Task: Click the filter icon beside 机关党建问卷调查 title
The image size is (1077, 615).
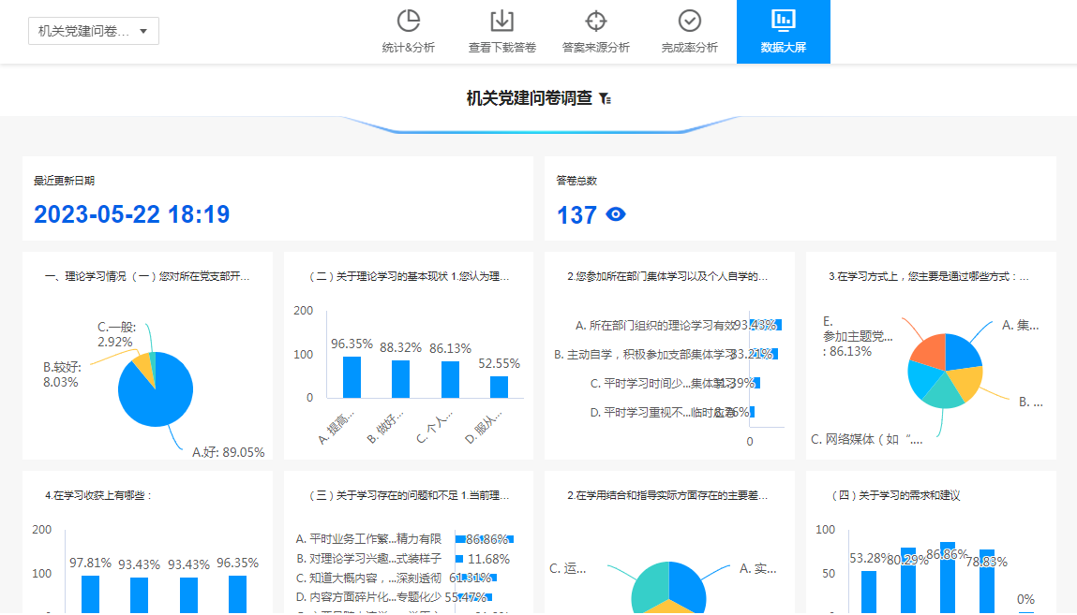Action: 606,98
